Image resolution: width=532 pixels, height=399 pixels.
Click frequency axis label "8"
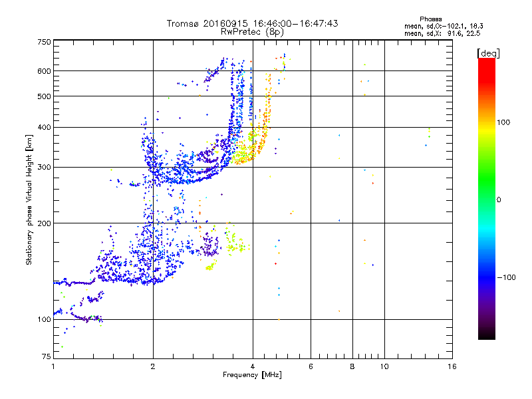(x=352, y=366)
